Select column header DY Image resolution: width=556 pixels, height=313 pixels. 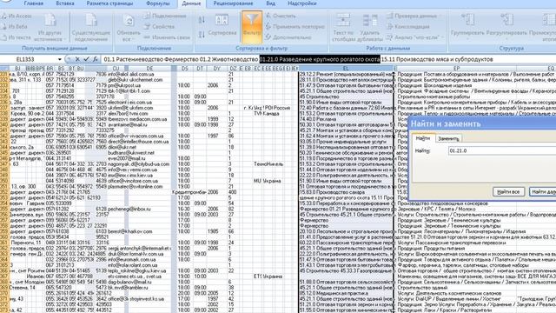point(217,68)
